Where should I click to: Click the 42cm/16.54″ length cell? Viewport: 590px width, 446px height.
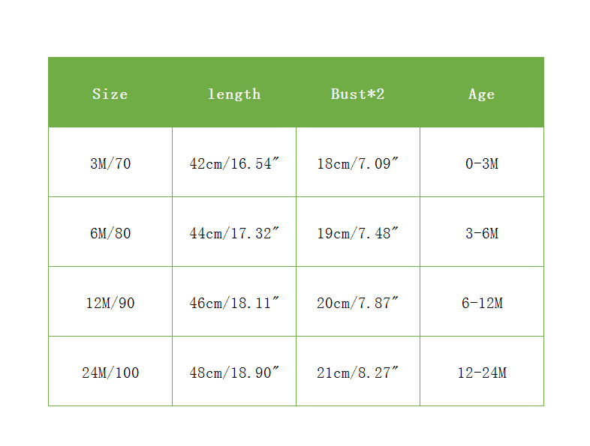(234, 163)
